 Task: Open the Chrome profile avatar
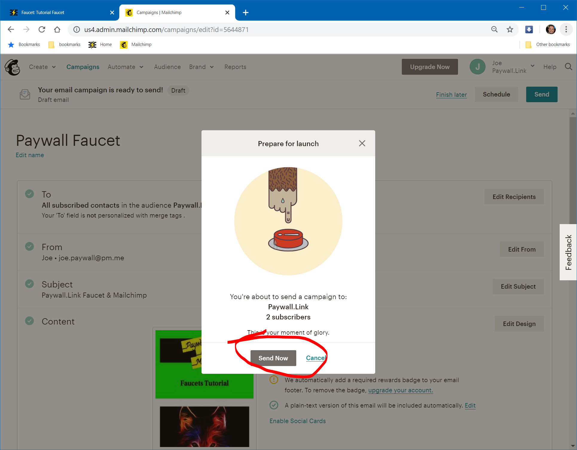pyautogui.click(x=551, y=29)
